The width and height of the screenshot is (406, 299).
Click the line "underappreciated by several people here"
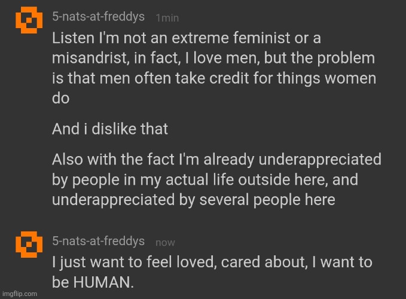(193, 200)
